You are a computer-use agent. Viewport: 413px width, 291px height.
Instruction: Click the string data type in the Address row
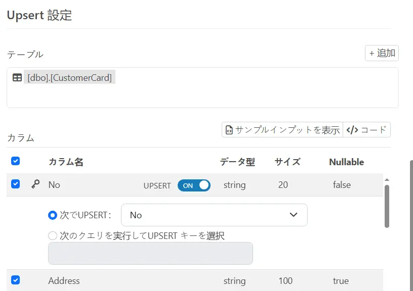(234, 281)
